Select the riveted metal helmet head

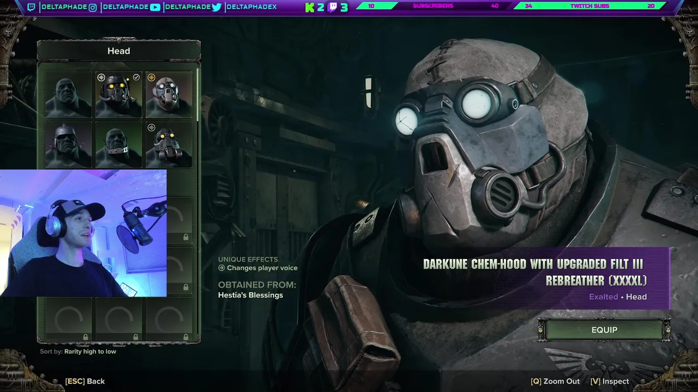(69, 144)
